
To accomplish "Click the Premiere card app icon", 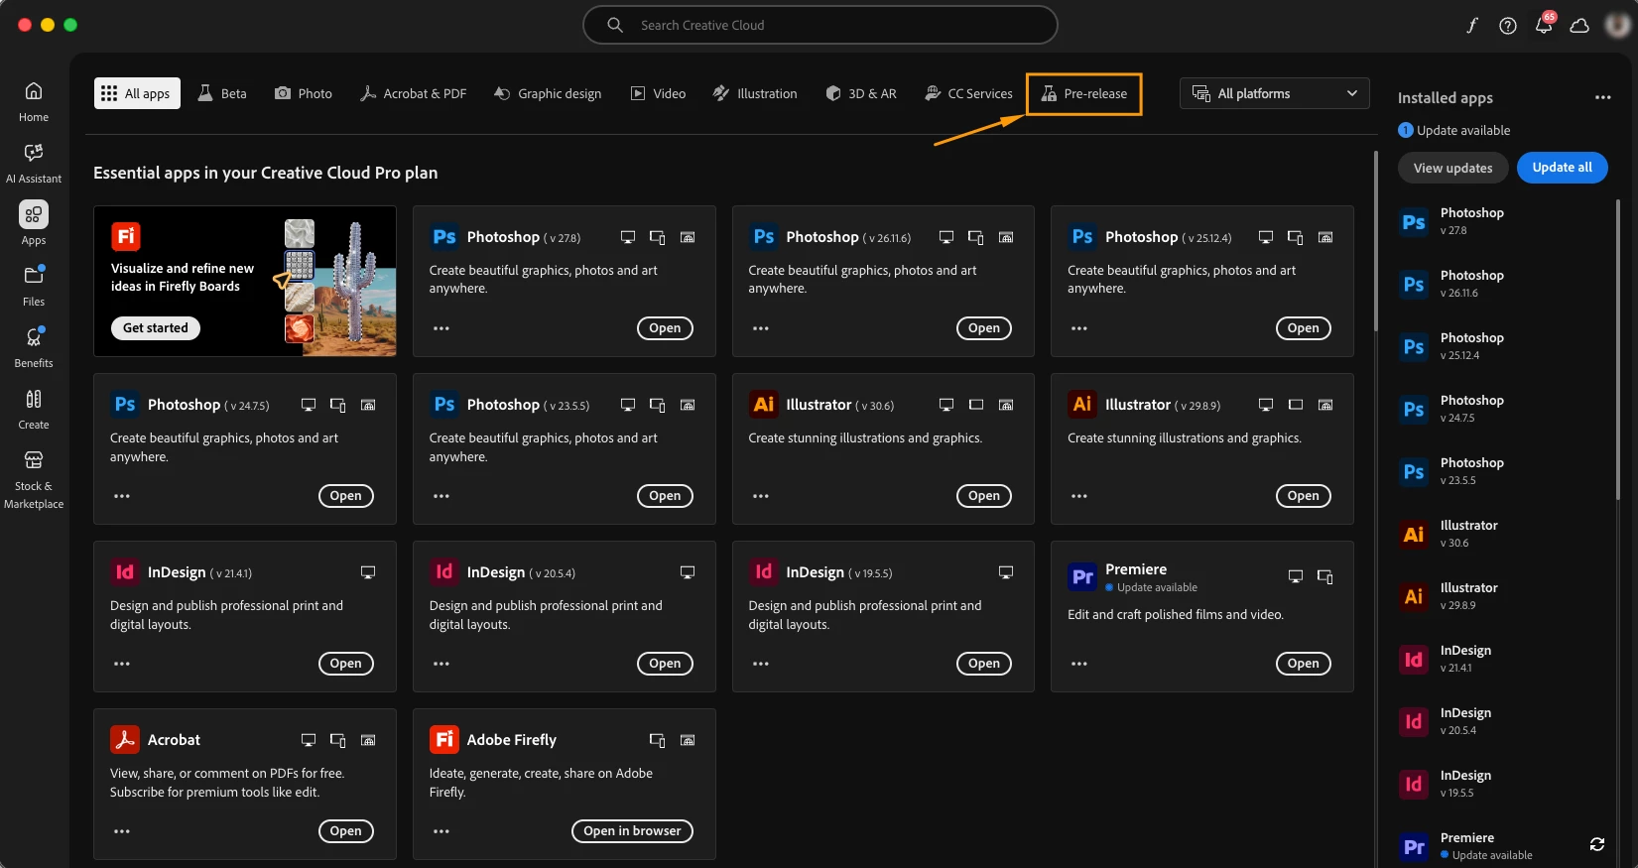I will click(x=1082, y=576).
